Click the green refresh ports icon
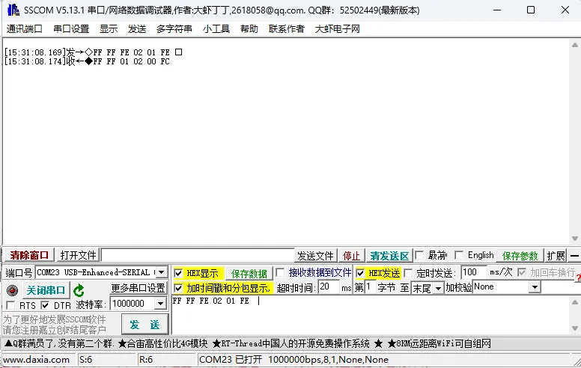Image resolution: width=581 pixels, height=368 pixels. (x=79, y=291)
